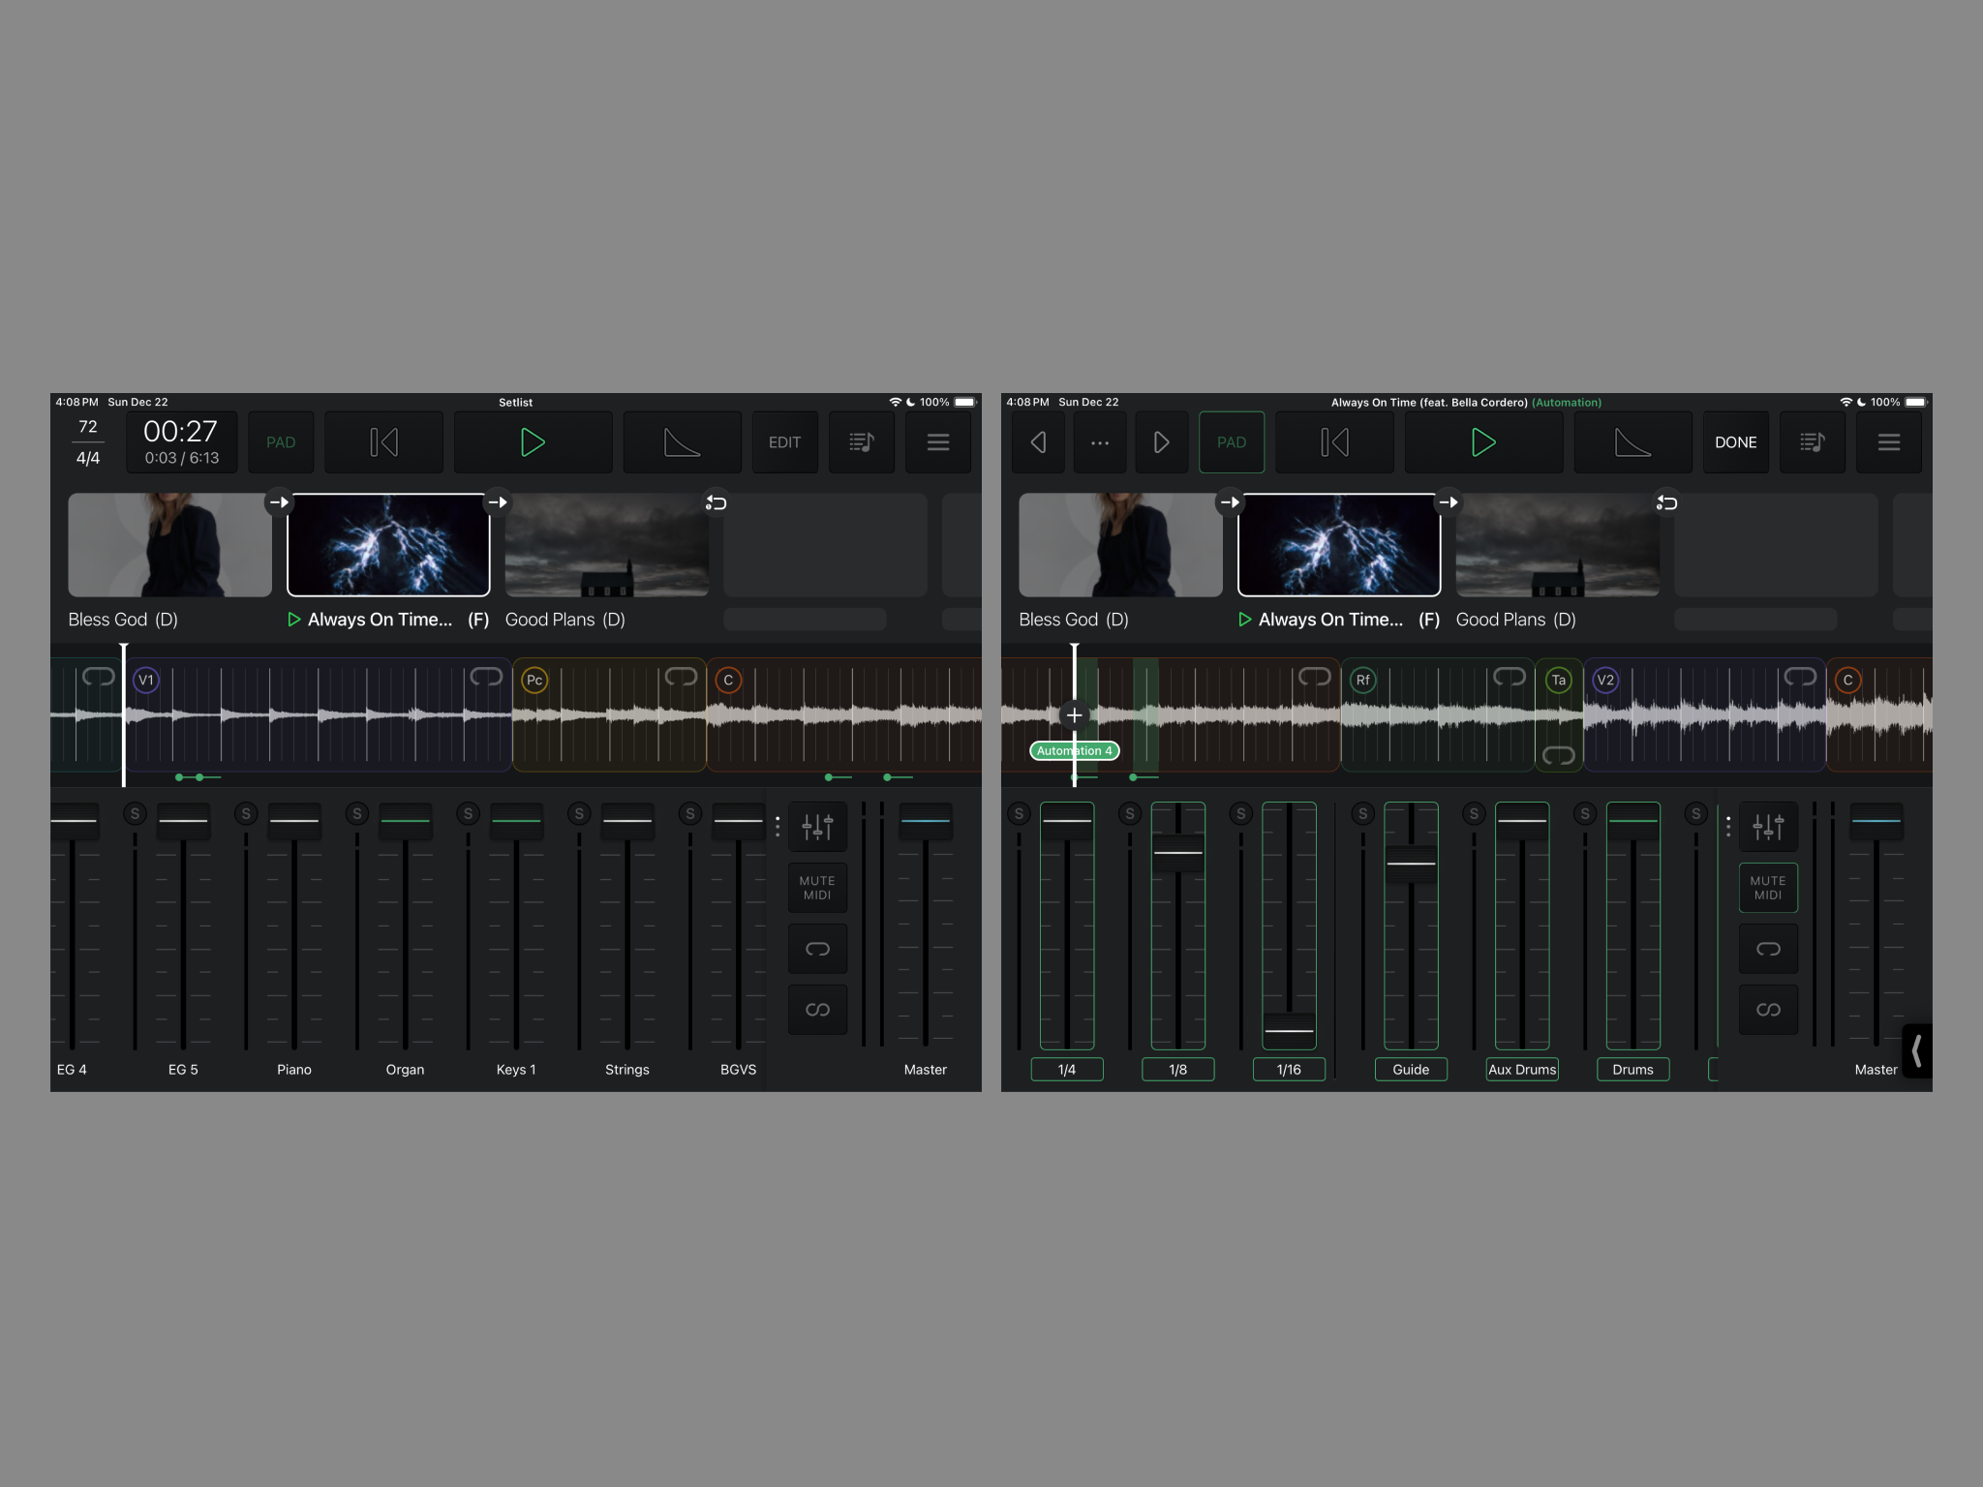Open the three-dot menu beside the mixer icon

pos(778,828)
